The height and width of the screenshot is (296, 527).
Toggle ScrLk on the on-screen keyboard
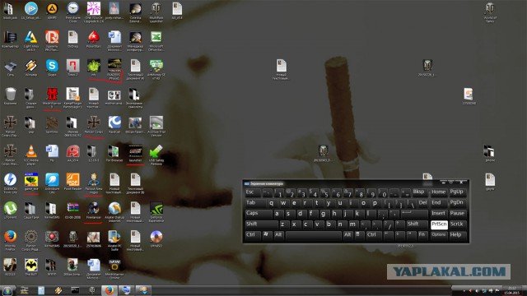pos(457,224)
